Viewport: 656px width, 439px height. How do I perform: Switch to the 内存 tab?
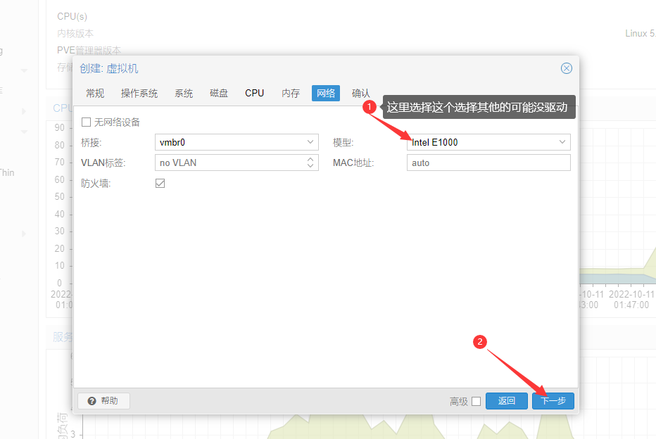tap(291, 94)
